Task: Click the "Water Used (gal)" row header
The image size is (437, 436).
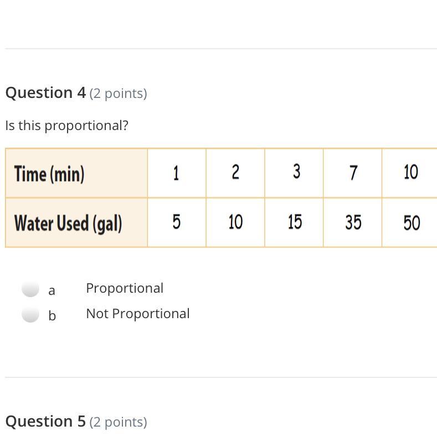Action: pos(68,223)
